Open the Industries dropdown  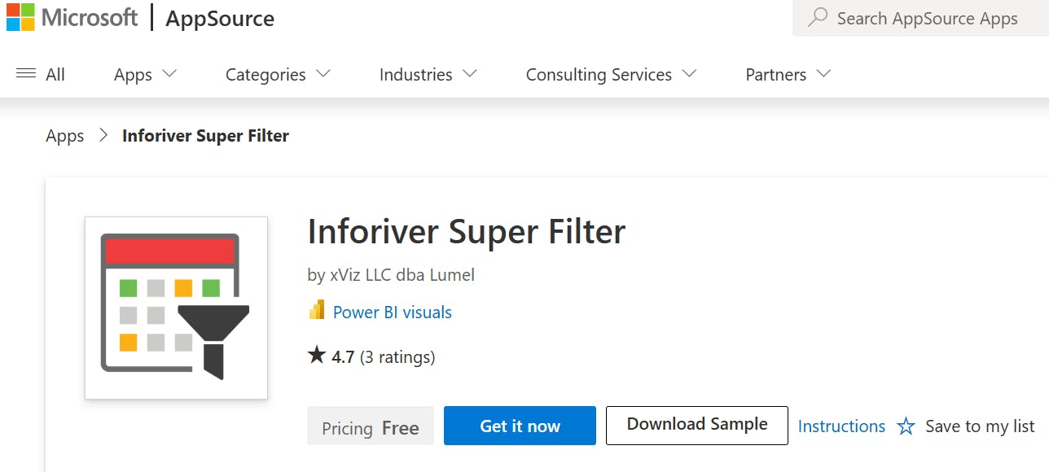point(428,74)
